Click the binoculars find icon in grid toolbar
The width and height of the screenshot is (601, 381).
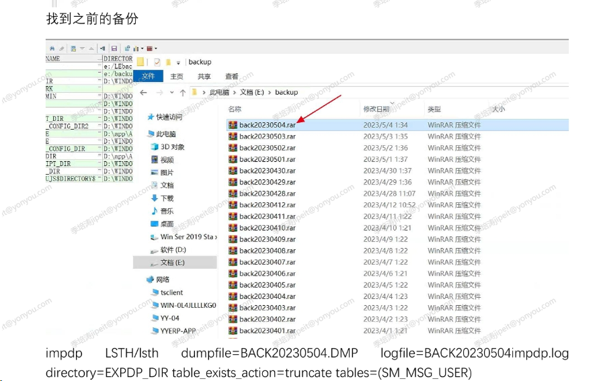coord(52,48)
